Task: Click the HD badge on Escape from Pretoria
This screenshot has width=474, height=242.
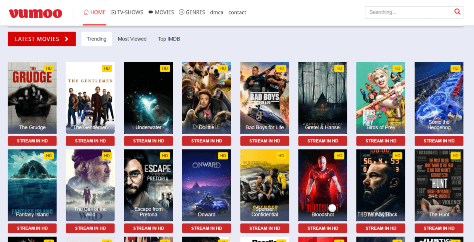Action: 165,156
